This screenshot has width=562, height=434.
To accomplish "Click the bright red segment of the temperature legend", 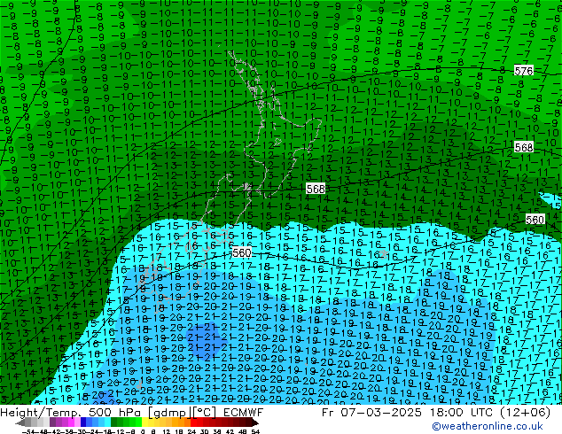I will 193,422.
